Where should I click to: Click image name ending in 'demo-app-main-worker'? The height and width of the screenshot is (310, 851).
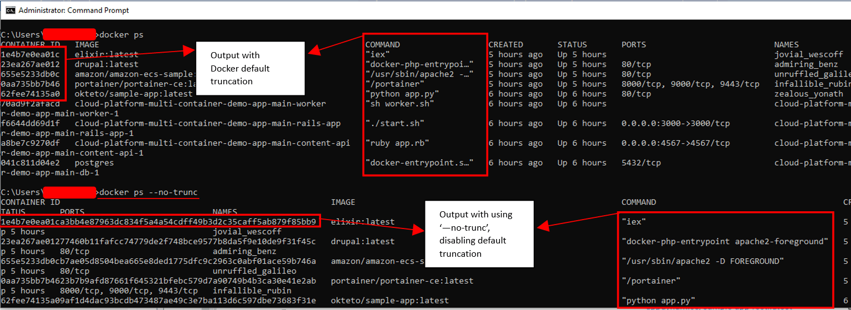tap(201, 104)
